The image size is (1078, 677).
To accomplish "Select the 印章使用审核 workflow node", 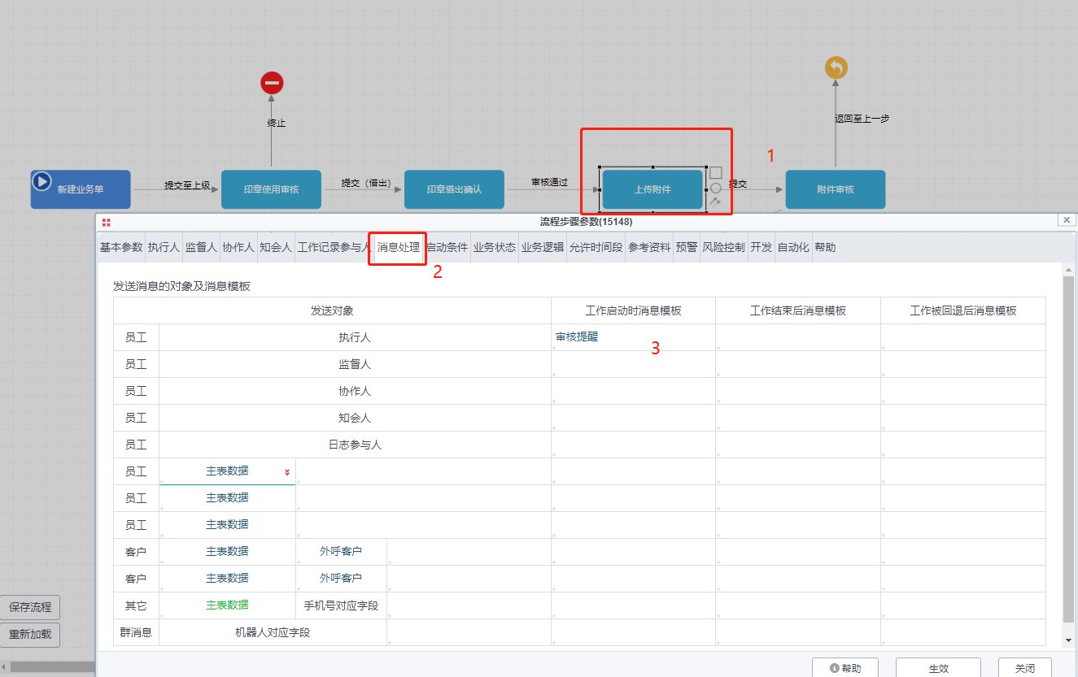I will tap(271, 189).
